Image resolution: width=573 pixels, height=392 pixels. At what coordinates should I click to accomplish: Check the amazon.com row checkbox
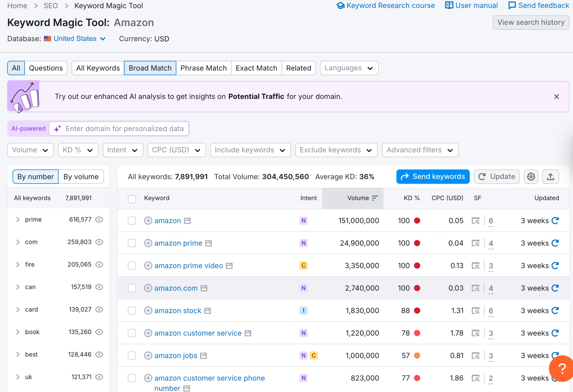tap(132, 288)
